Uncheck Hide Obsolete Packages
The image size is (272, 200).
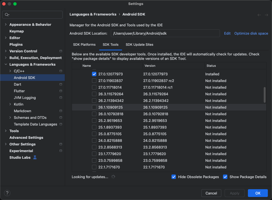tap(174, 177)
